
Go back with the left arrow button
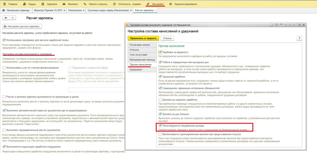click(x=6, y=18)
